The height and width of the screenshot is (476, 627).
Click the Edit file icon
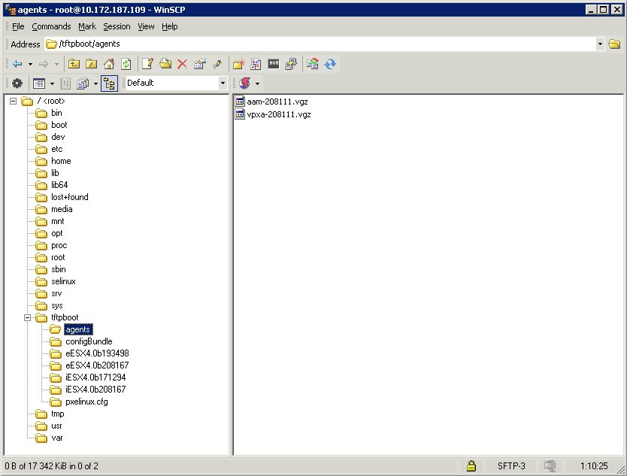(147, 64)
